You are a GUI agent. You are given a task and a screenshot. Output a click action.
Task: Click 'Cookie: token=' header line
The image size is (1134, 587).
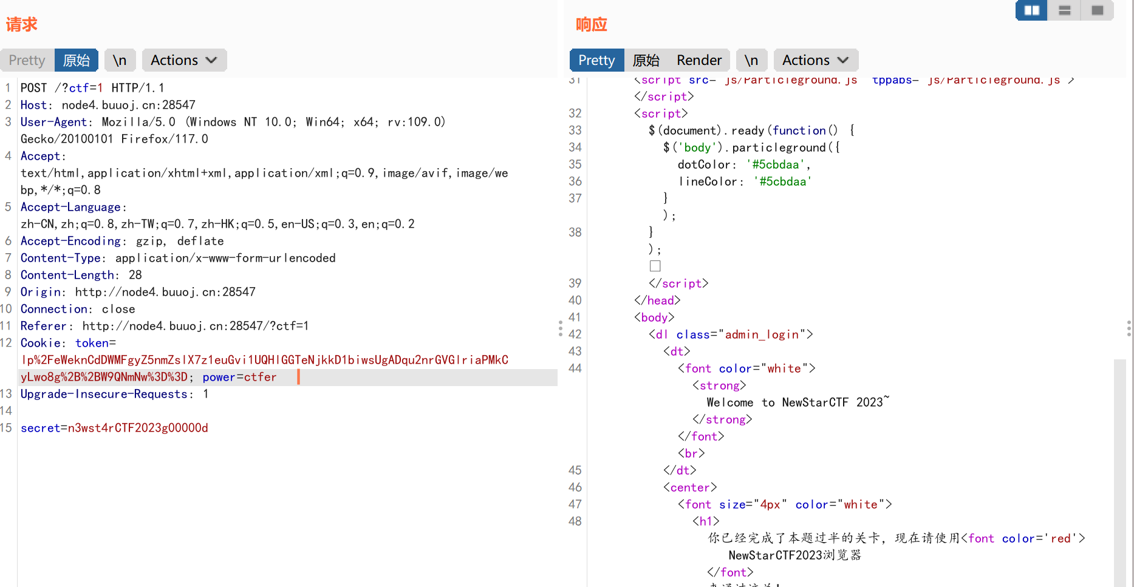(x=68, y=343)
